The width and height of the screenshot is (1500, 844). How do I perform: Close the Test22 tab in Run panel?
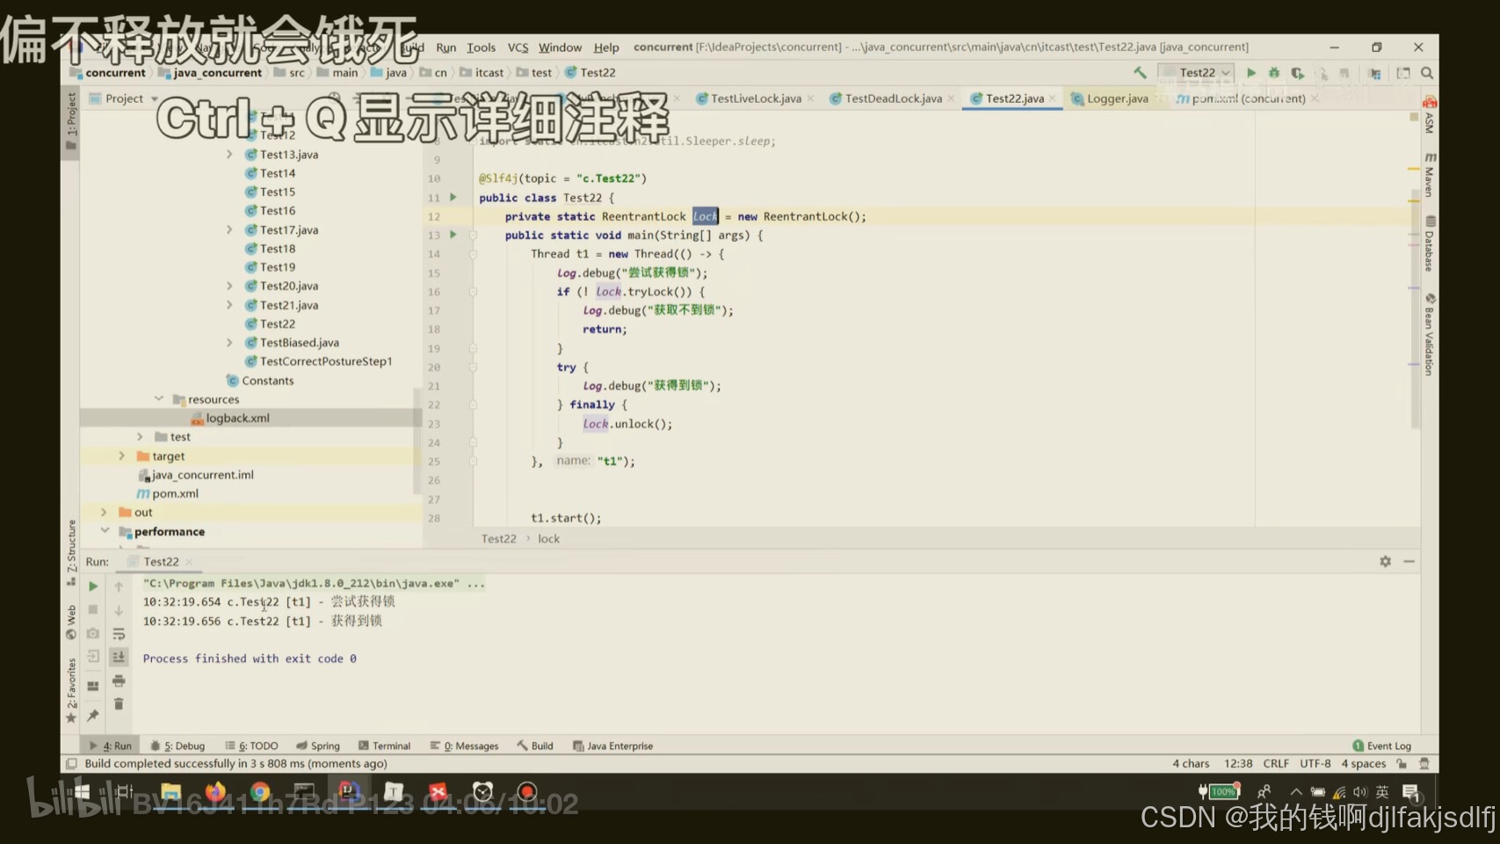tap(189, 562)
